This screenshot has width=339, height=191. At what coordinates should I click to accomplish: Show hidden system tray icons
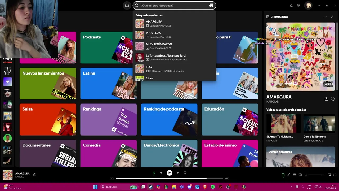[x=291, y=187]
